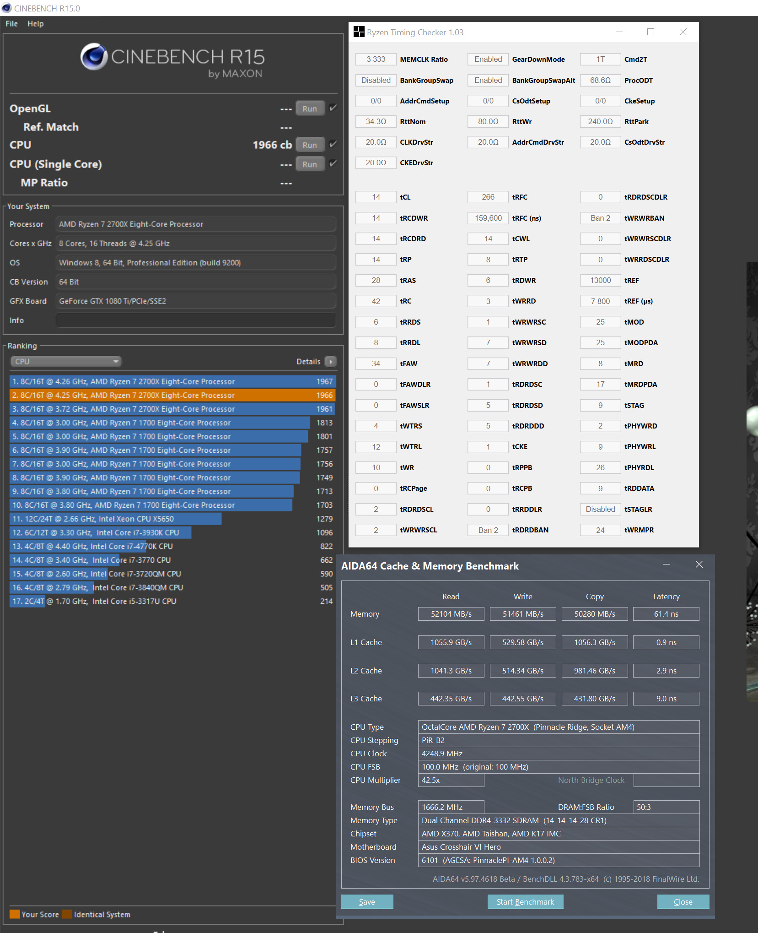Image resolution: width=758 pixels, height=933 pixels.
Task: Select the Intel Core i5-3317U ranking row
Action: (172, 601)
